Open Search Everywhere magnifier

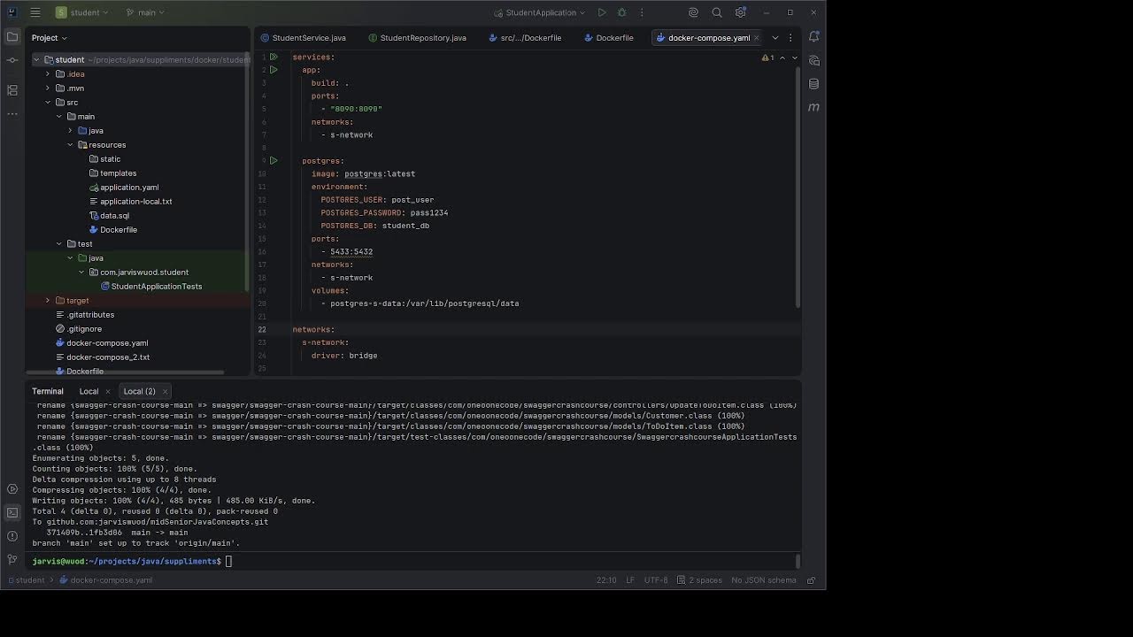[x=717, y=12]
